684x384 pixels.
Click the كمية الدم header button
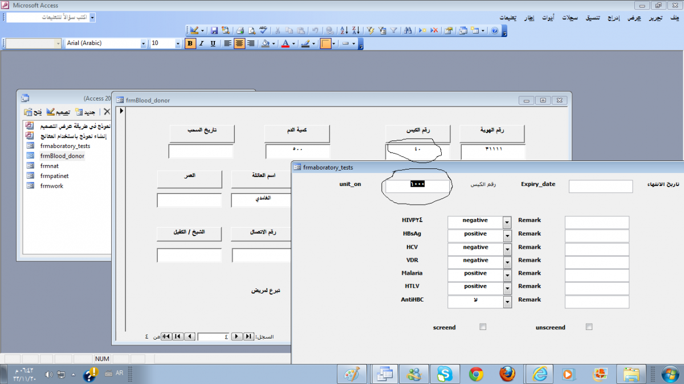point(297,133)
